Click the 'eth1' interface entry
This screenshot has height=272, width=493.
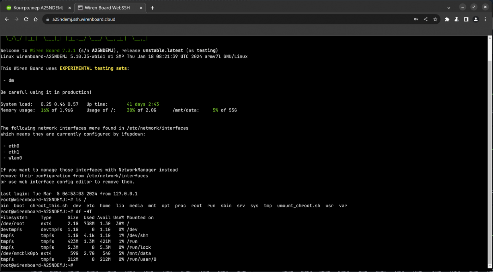(14, 152)
